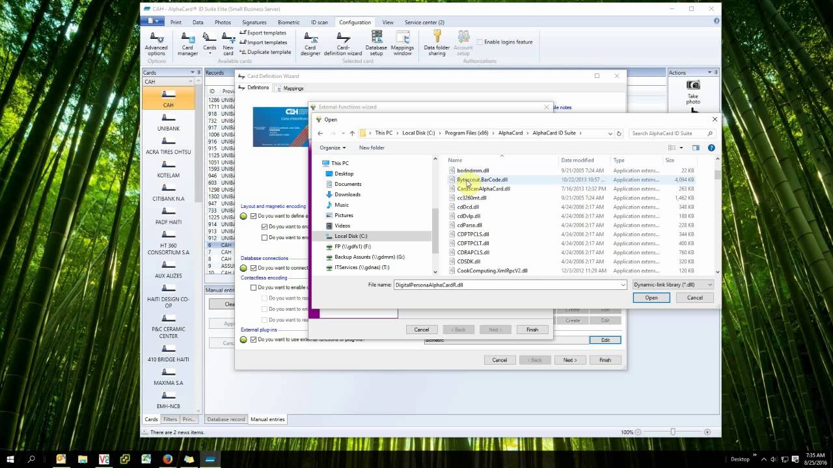Viewport: 833px width, 468px height.
Task: Open help in the Open dialog
Action: [x=711, y=148]
